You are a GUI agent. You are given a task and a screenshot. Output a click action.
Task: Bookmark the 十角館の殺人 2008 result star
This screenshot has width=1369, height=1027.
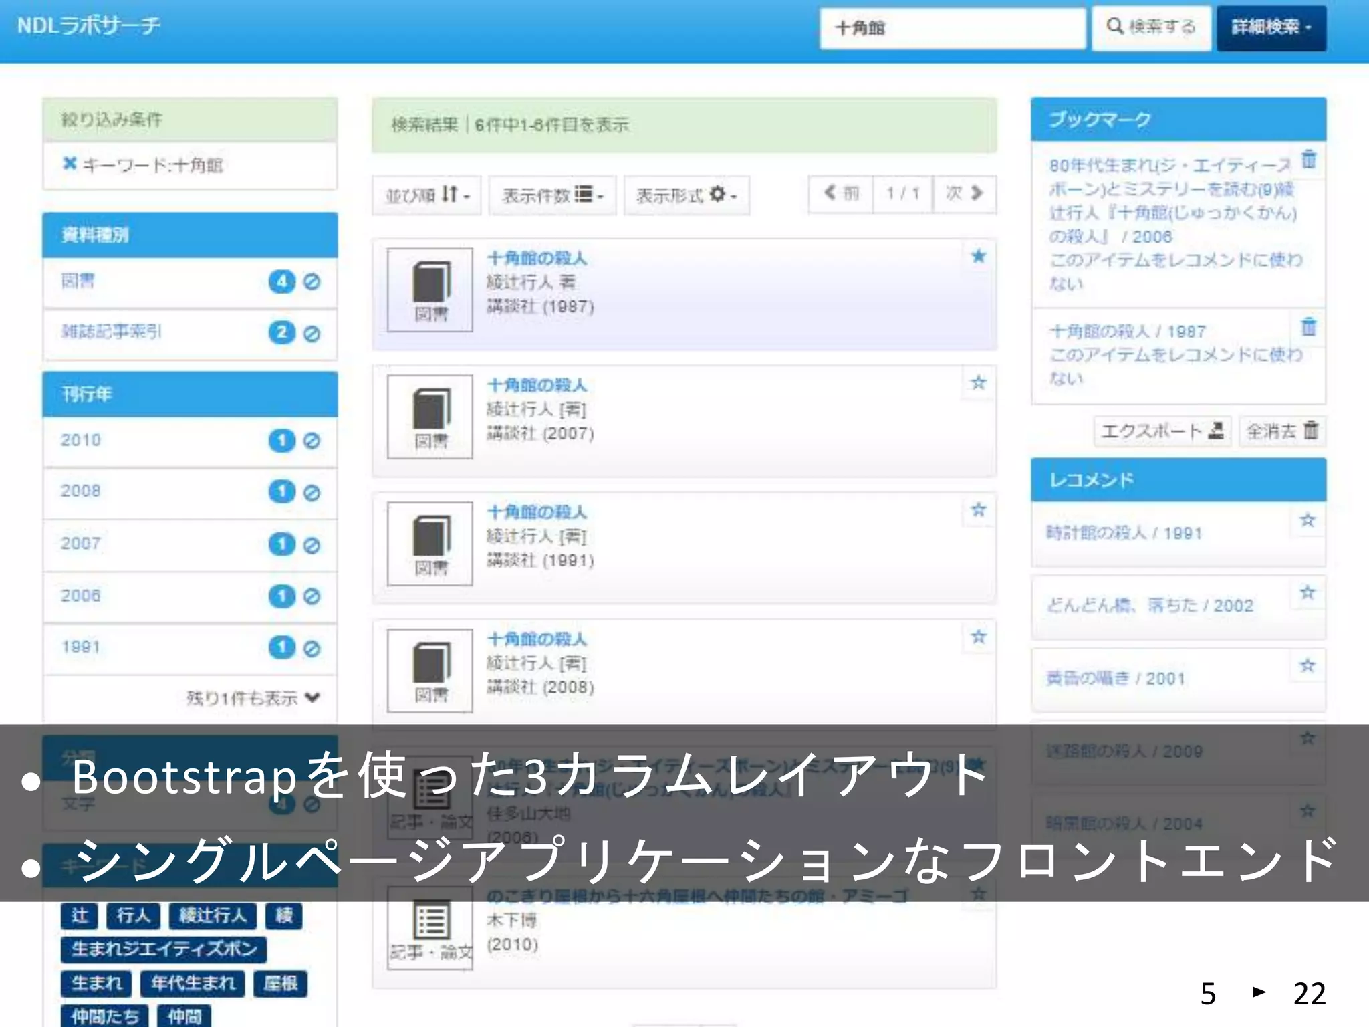tap(979, 637)
